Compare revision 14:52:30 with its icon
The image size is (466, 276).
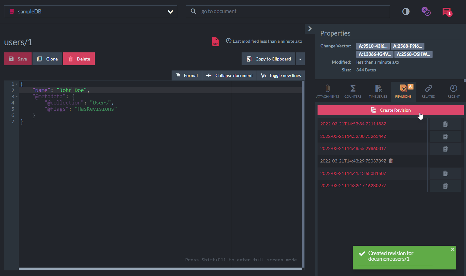(446, 137)
